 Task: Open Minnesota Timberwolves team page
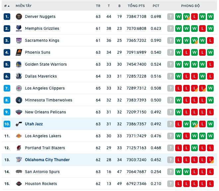click(48, 100)
